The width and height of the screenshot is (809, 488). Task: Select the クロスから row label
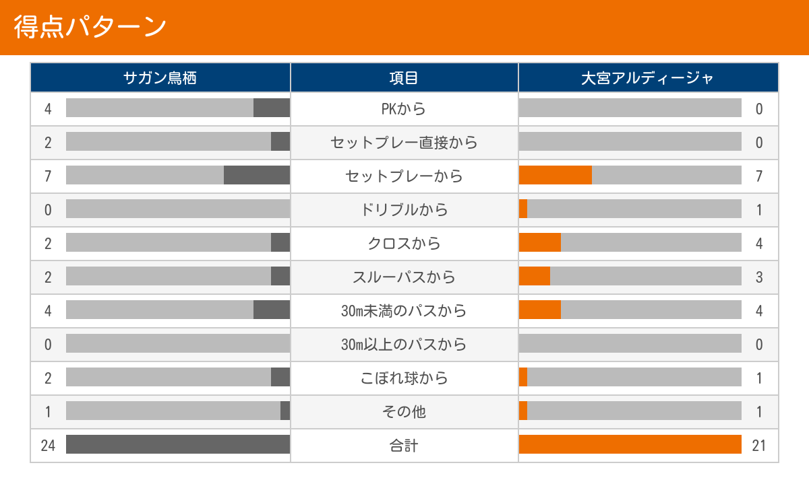tap(404, 244)
